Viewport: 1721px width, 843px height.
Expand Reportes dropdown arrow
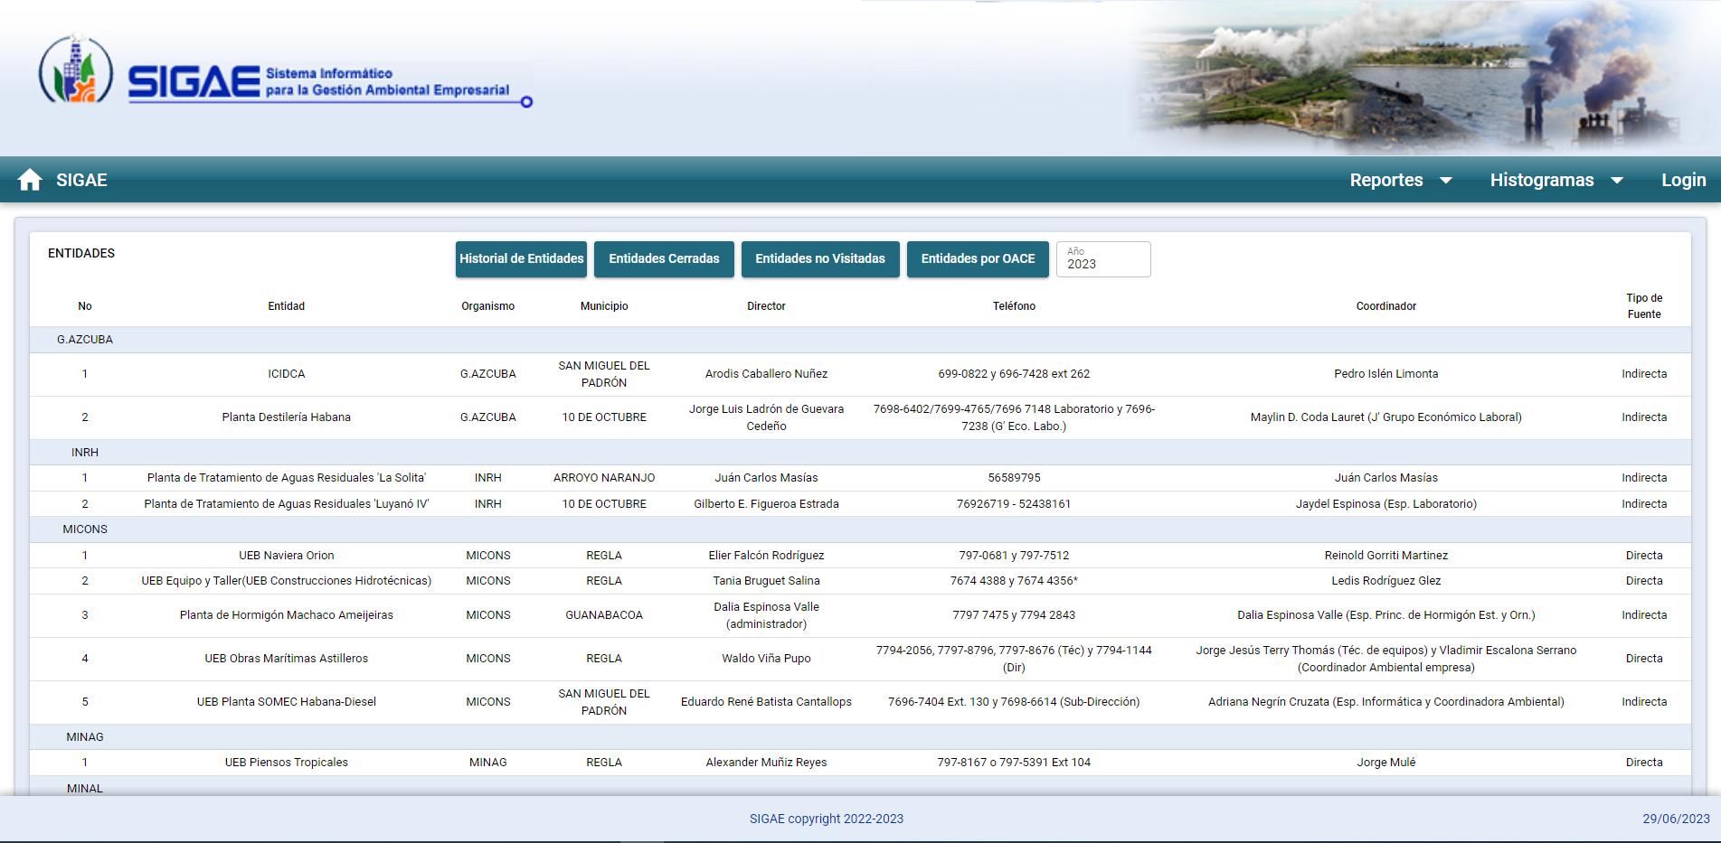point(1445,181)
